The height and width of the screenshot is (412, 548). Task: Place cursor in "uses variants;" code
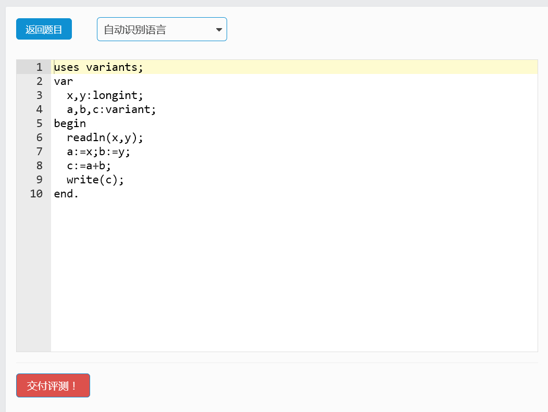(98, 67)
